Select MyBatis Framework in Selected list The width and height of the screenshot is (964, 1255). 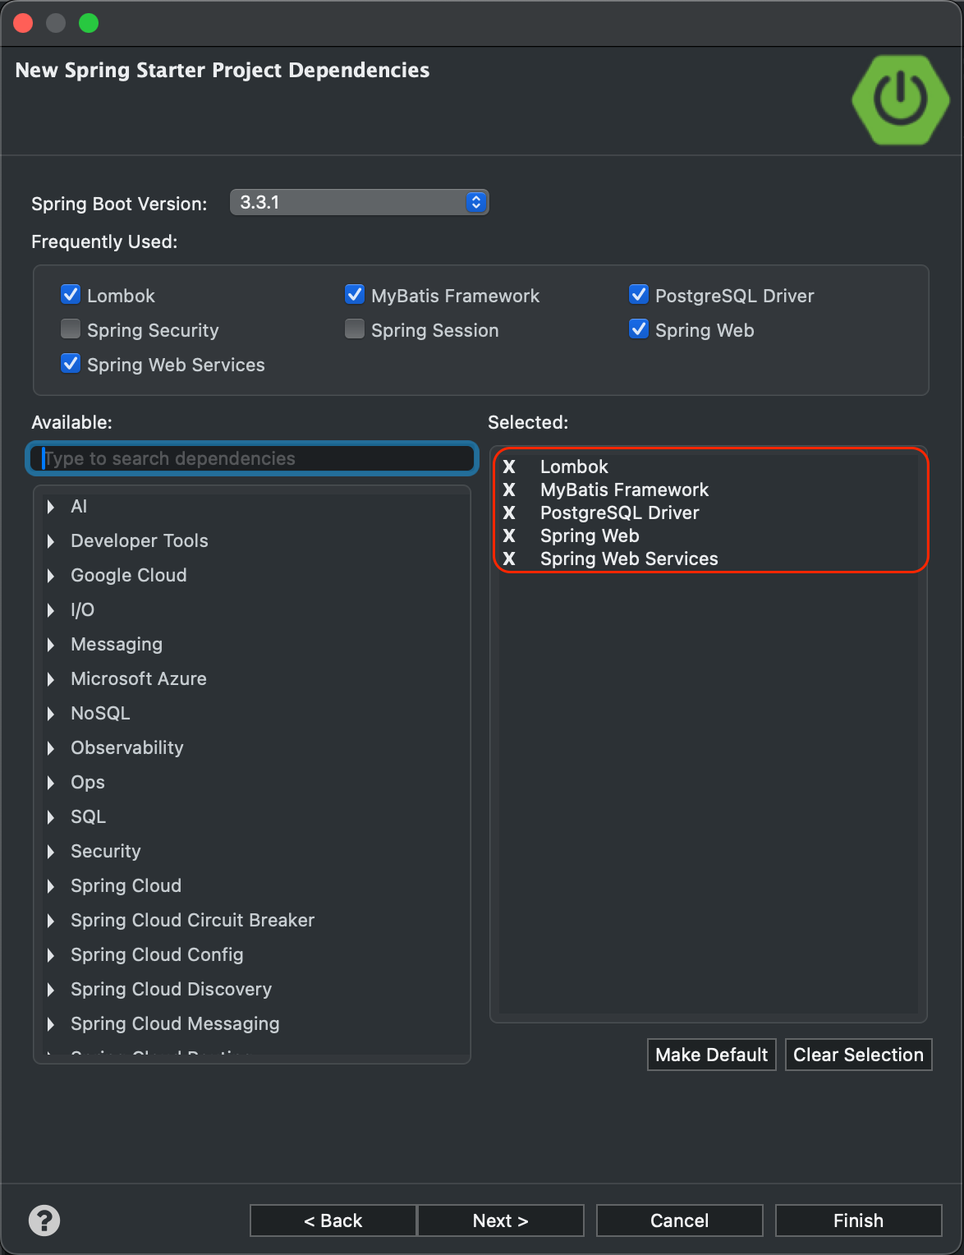pyautogui.click(x=624, y=490)
